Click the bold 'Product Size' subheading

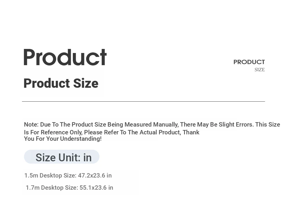point(61,83)
